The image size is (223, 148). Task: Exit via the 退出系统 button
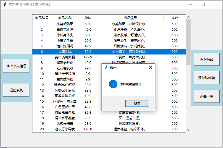16,90
